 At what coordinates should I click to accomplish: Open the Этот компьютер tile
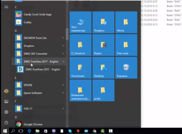80,22
